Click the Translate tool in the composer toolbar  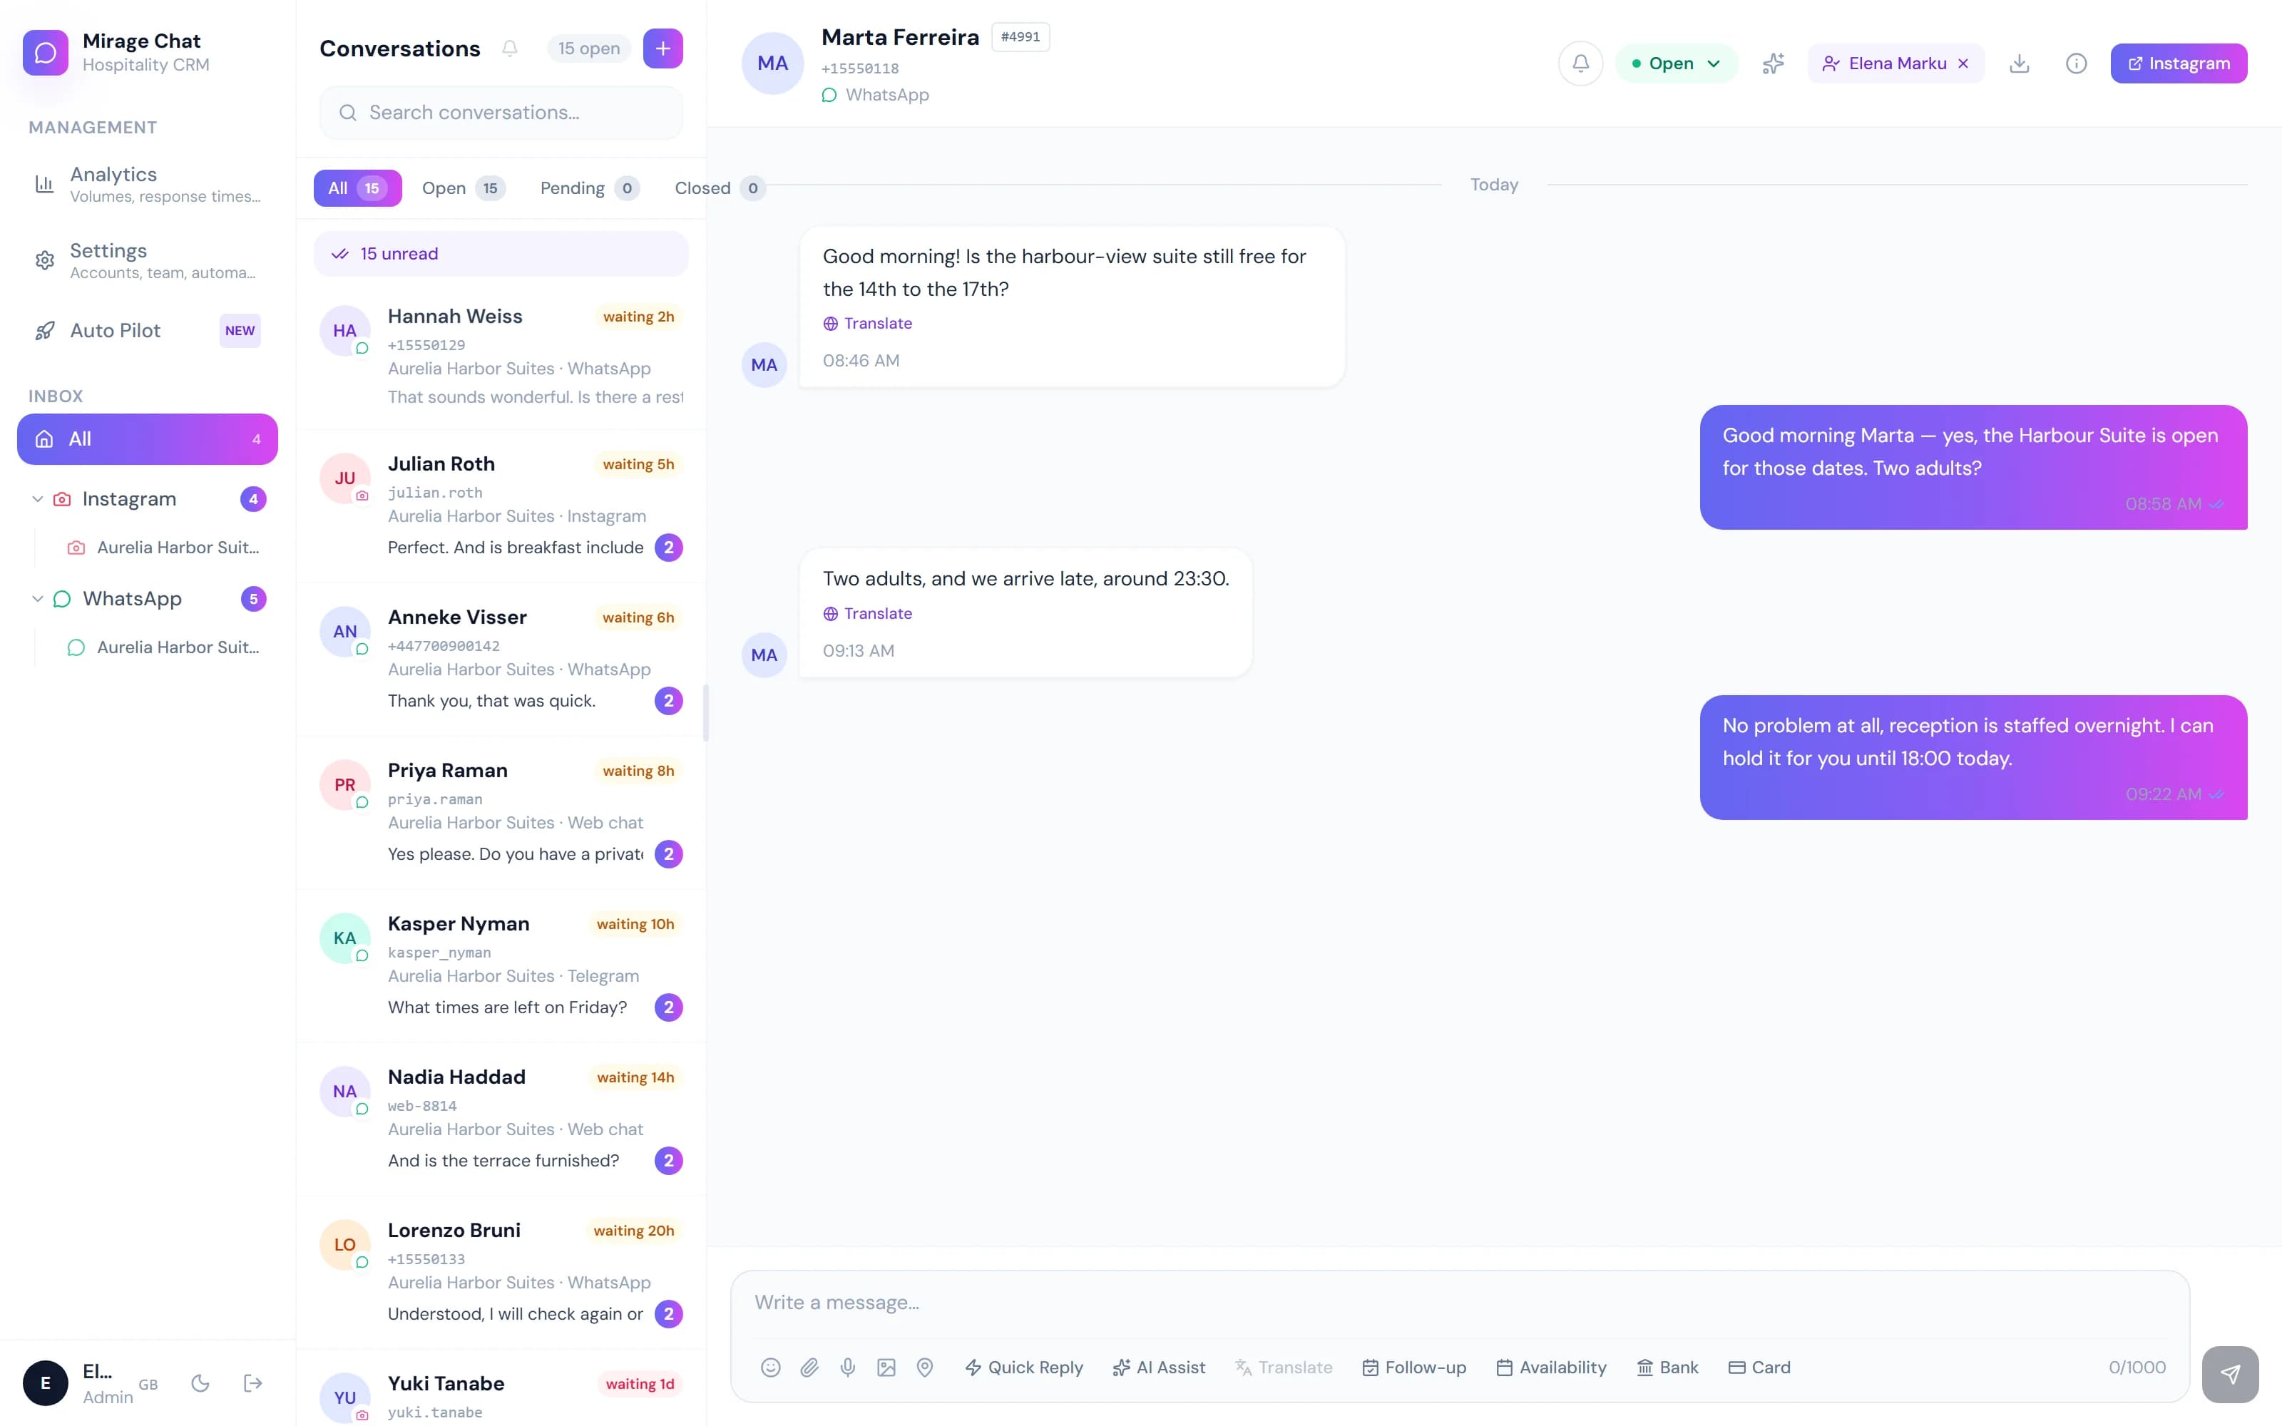(x=1284, y=1367)
